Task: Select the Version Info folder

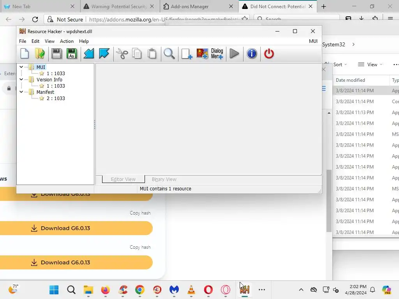Action: point(49,79)
